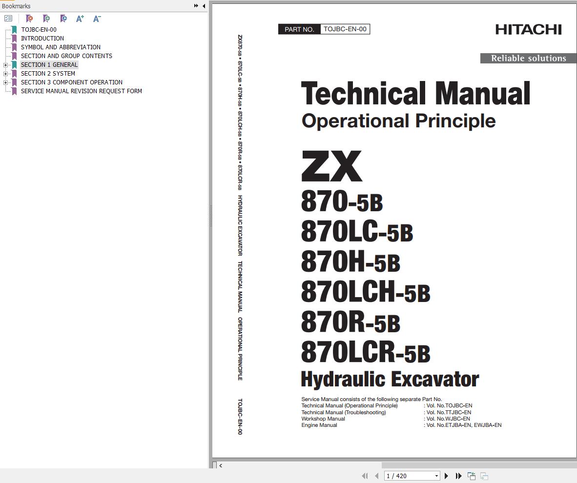Click the document horizontal scrollbar thumb
Viewport: 577px width, 483px height.
pos(479,465)
